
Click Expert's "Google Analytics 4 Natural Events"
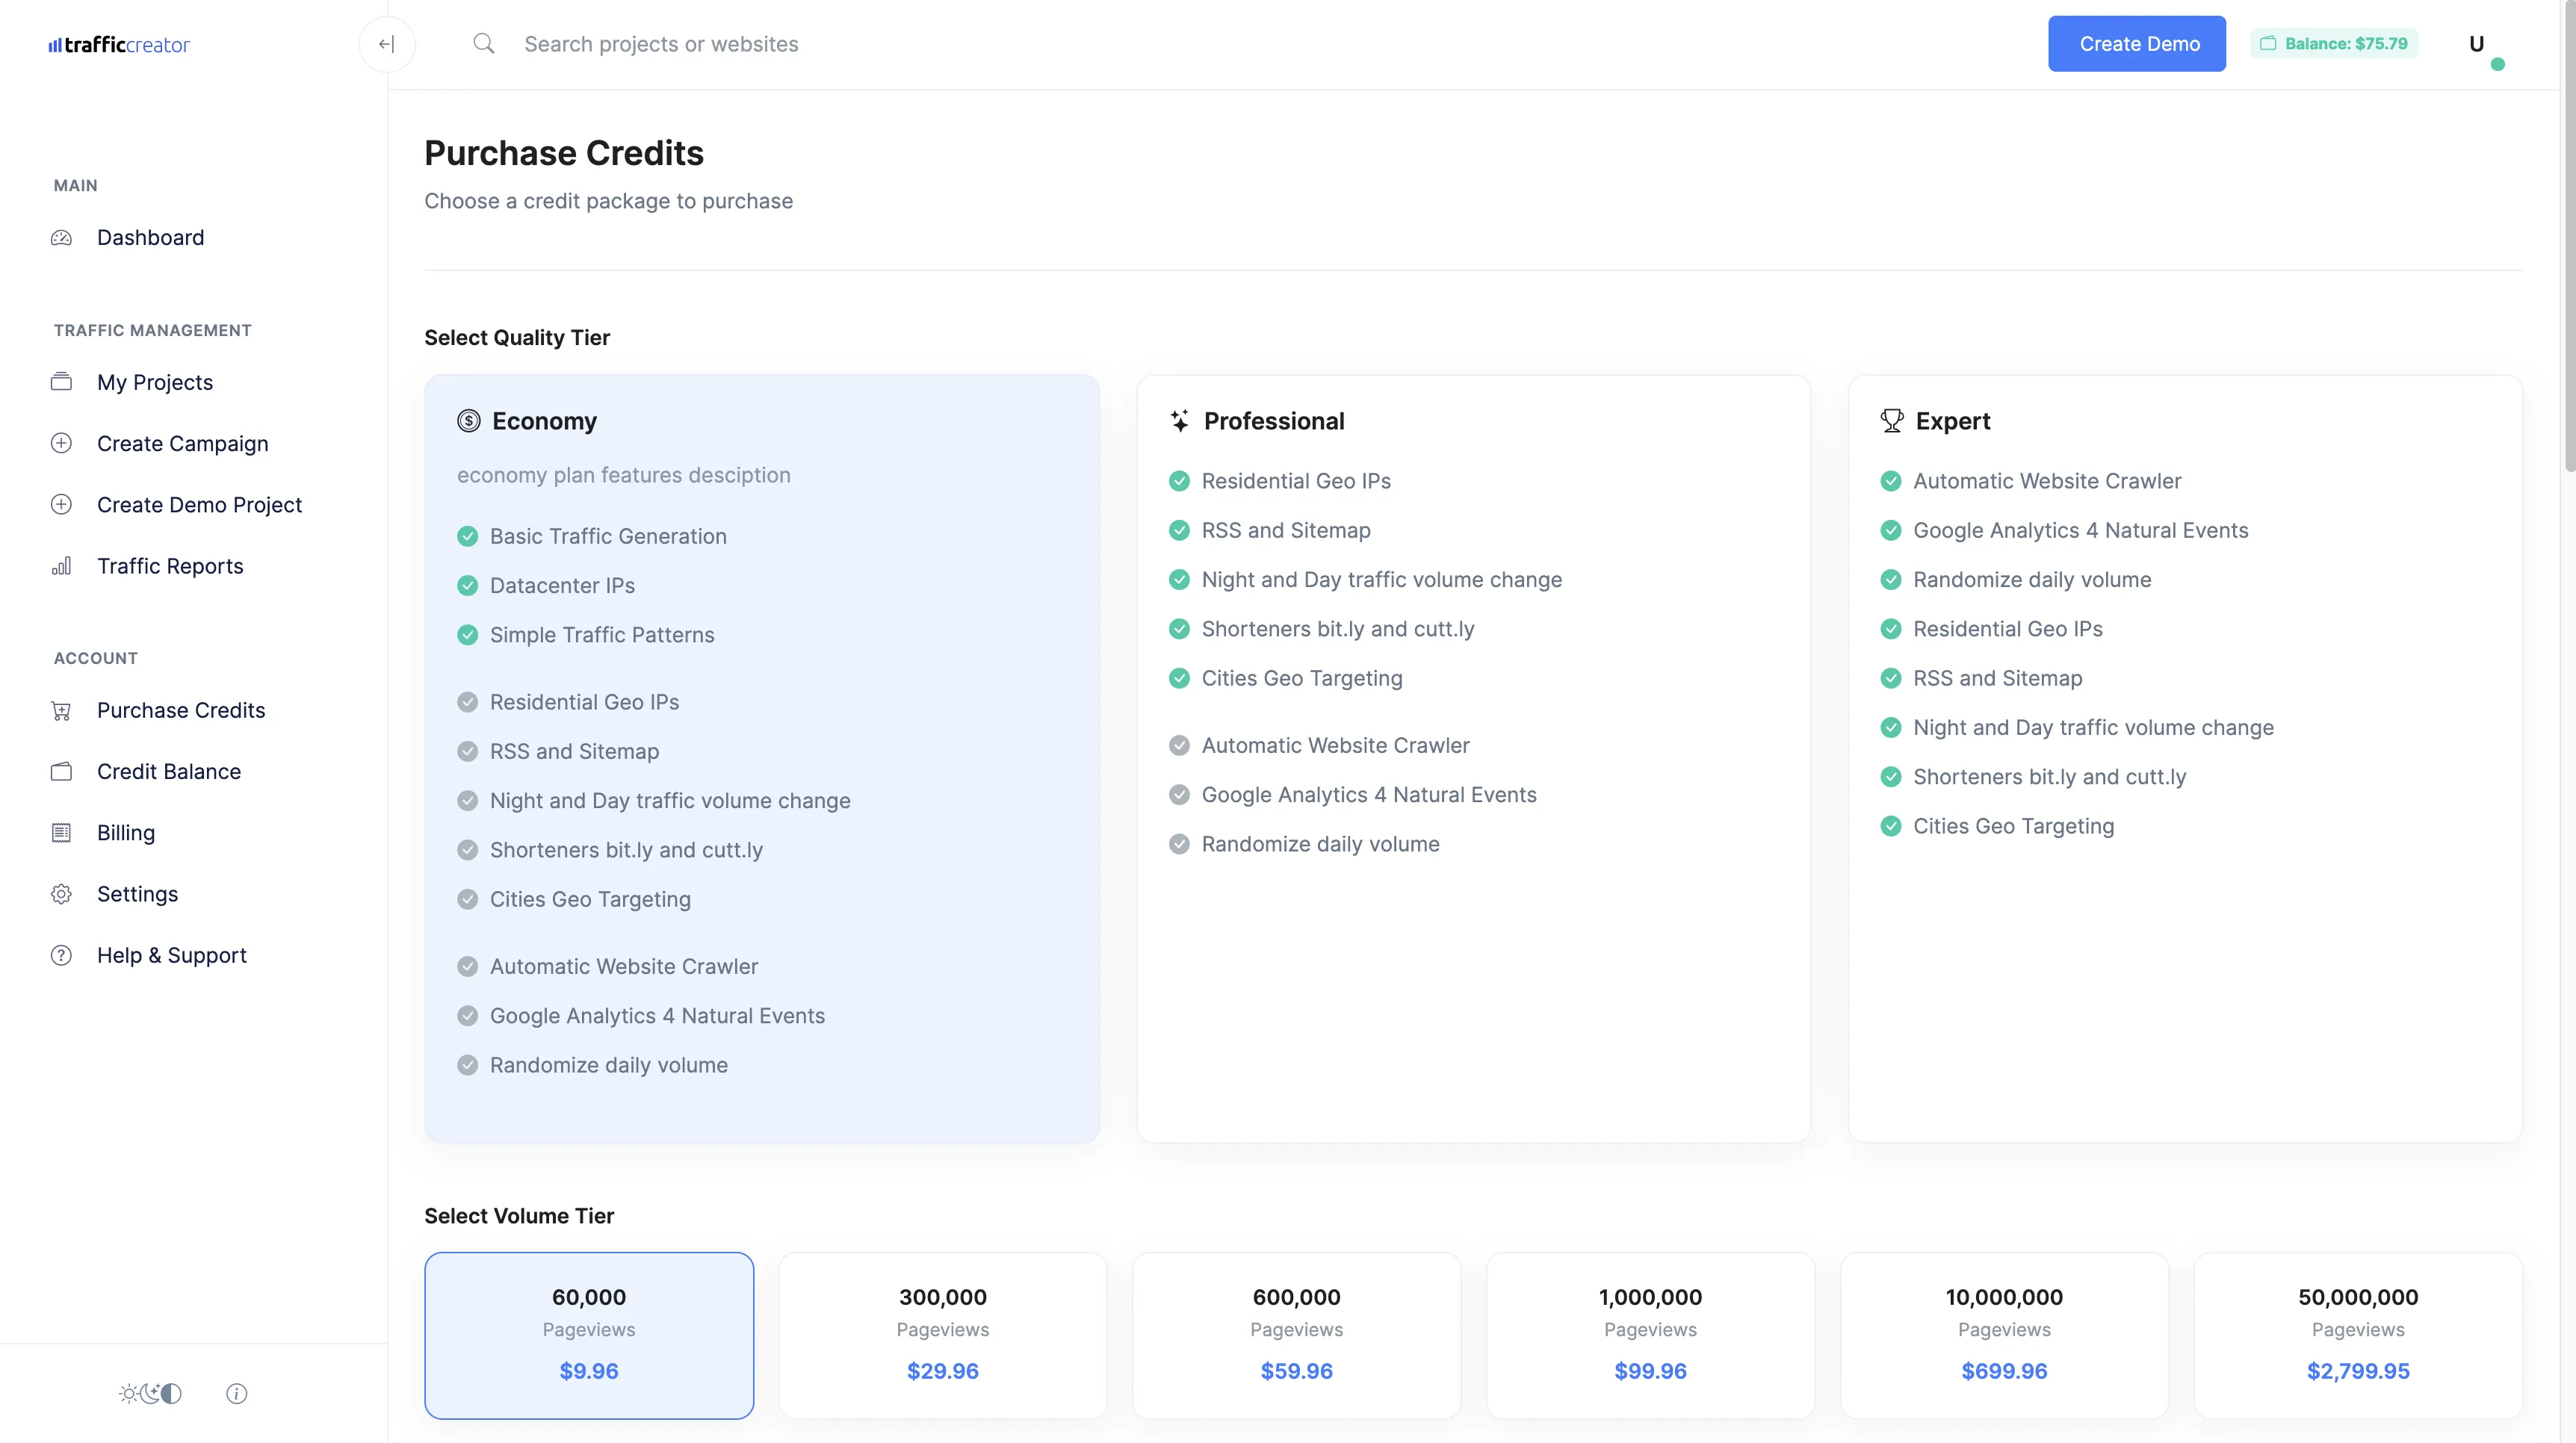point(2080,531)
